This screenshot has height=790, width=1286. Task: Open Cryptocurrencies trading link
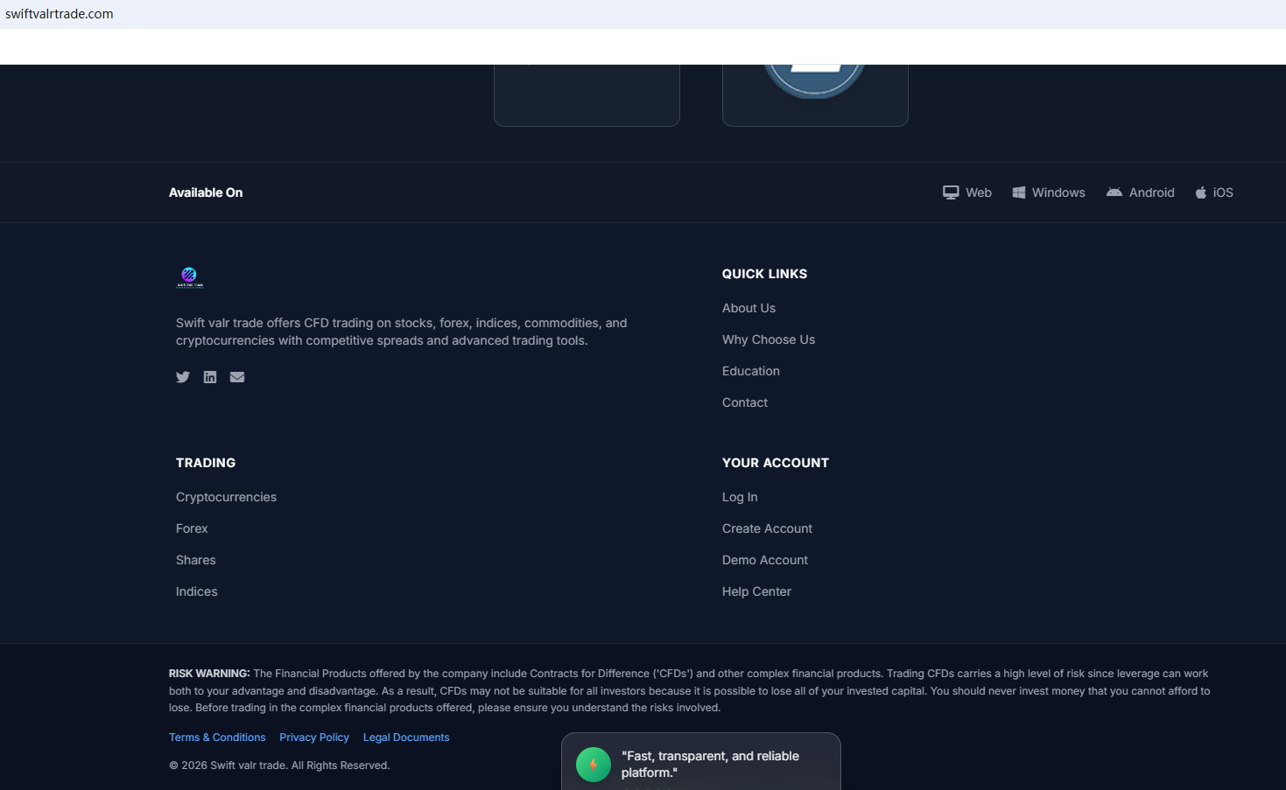click(x=226, y=497)
